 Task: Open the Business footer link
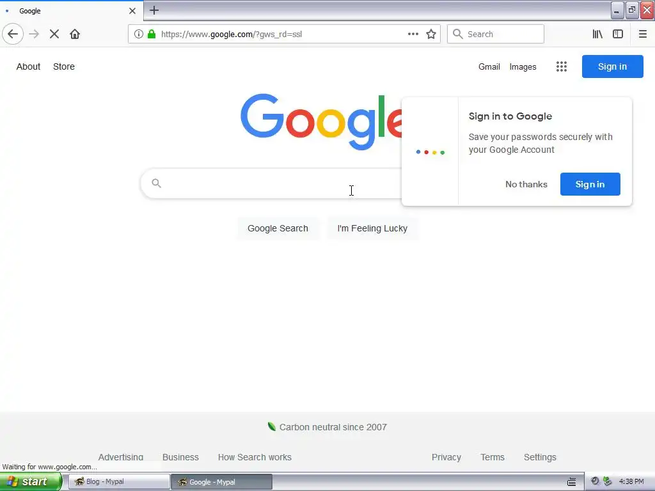point(180,457)
